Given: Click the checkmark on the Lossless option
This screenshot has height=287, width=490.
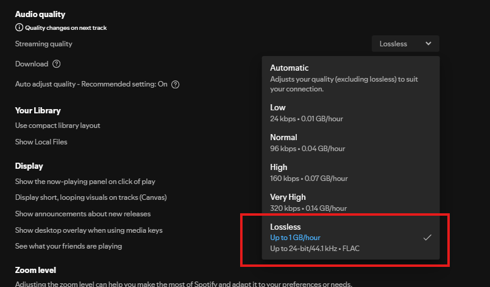Looking at the screenshot, I should pos(427,238).
